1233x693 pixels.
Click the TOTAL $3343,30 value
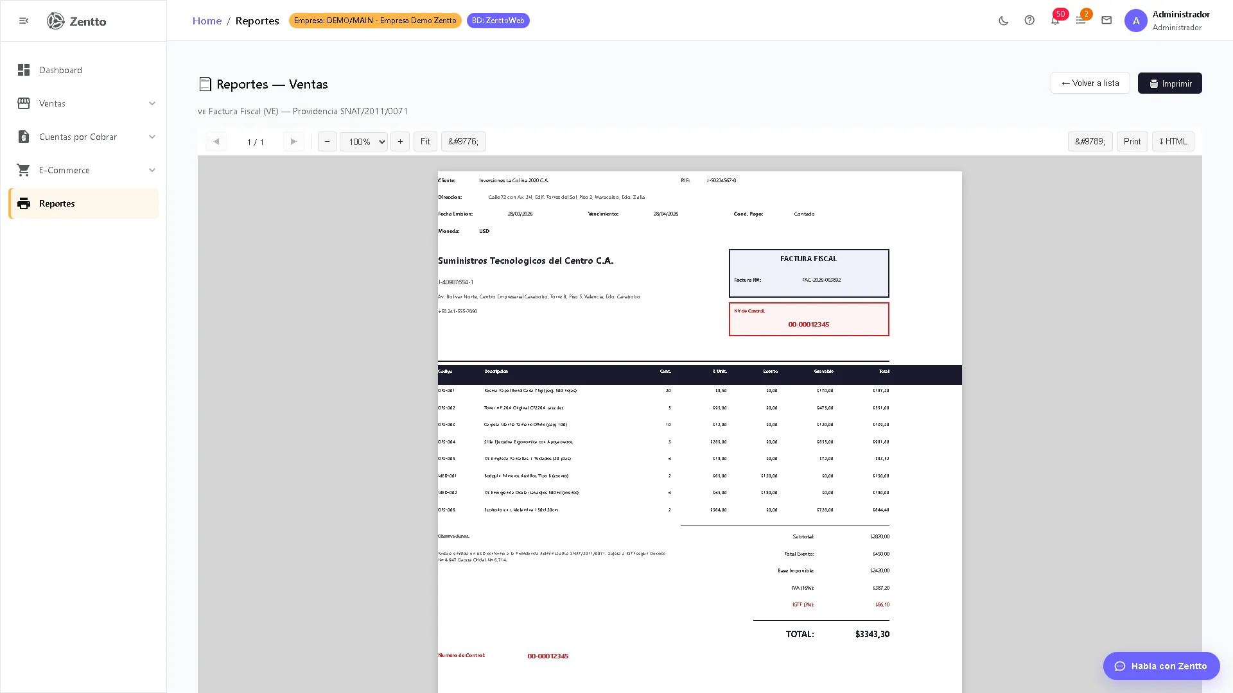coord(872,634)
